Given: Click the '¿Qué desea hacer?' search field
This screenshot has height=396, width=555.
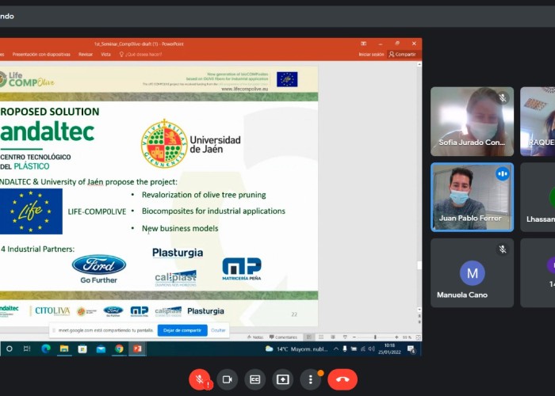Looking at the screenshot, I should 140,55.
